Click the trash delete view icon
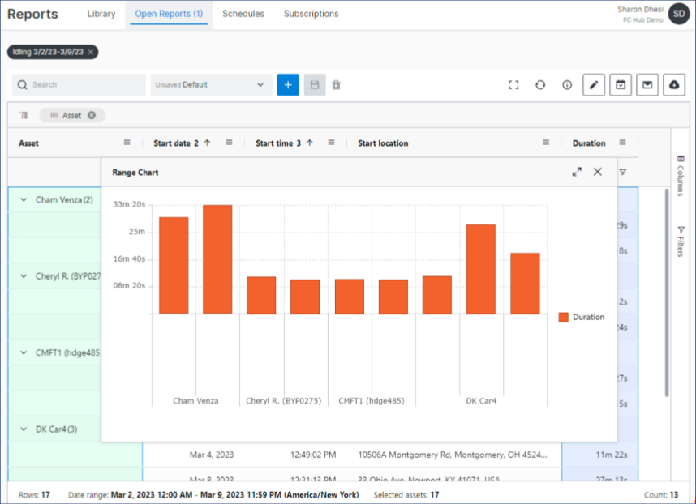Viewport: 696px width, 504px height. coord(336,85)
